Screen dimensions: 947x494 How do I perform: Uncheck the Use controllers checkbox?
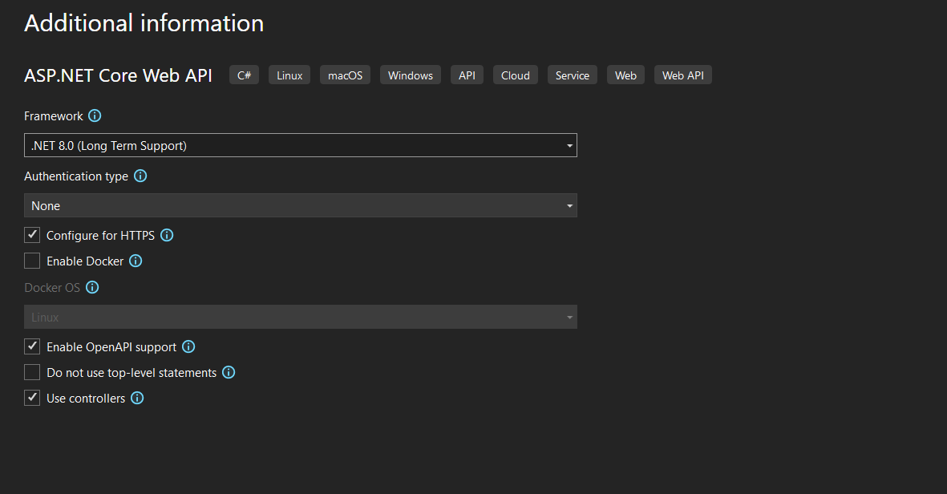[32, 398]
